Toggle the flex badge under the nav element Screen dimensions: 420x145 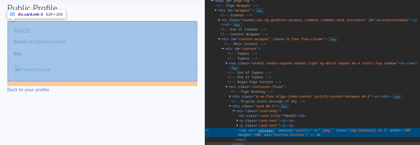click(234, 68)
